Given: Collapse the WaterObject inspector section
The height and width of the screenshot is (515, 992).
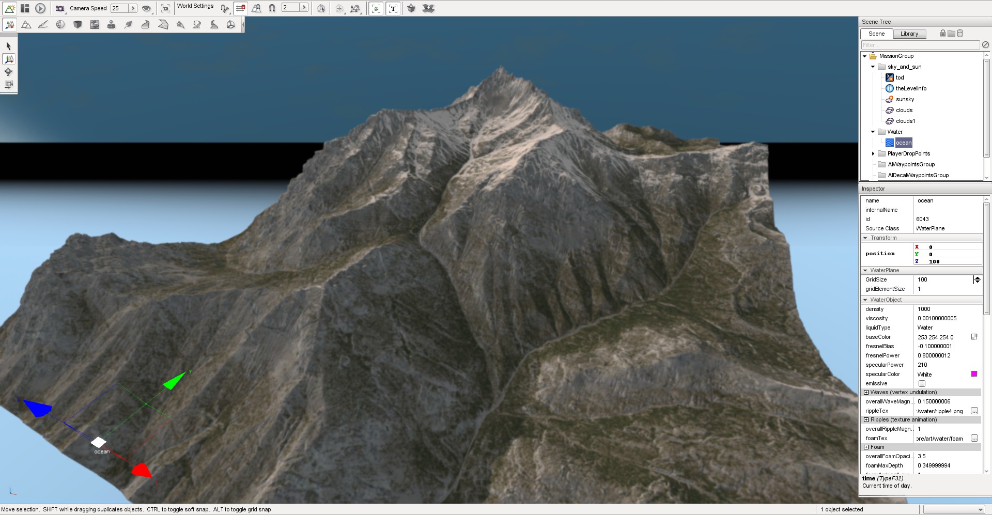Looking at the screenshot, I should [x=865, y=300].
